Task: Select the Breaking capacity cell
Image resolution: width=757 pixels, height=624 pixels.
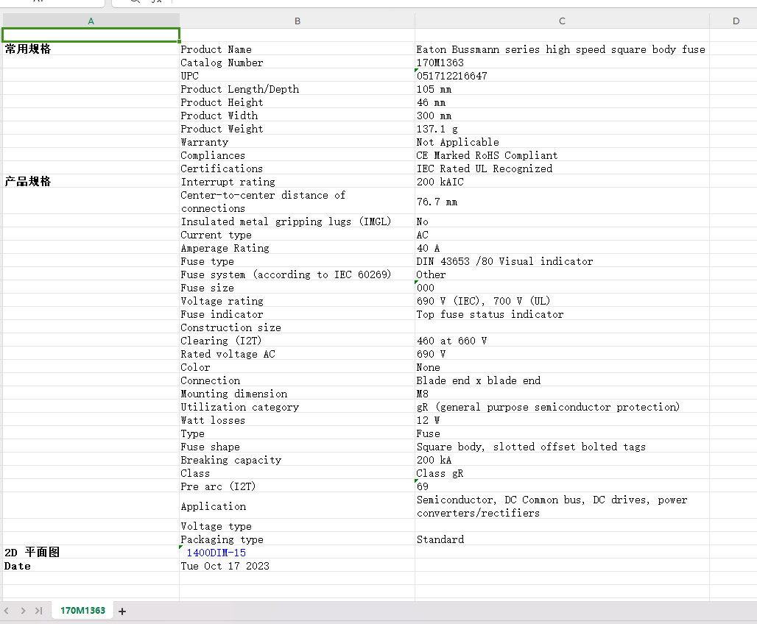Action: [x=297, y=460]
